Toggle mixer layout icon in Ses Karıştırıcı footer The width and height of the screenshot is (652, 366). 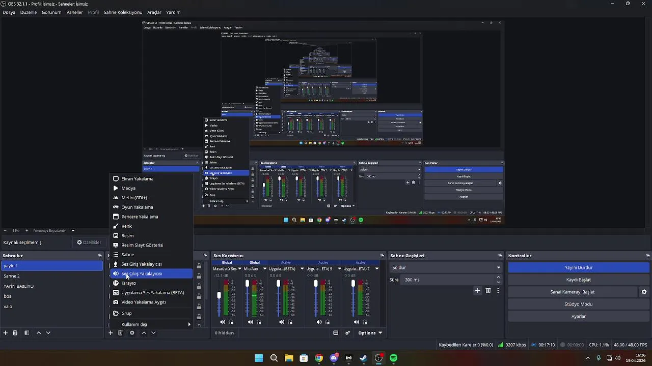tap(336, 333)
